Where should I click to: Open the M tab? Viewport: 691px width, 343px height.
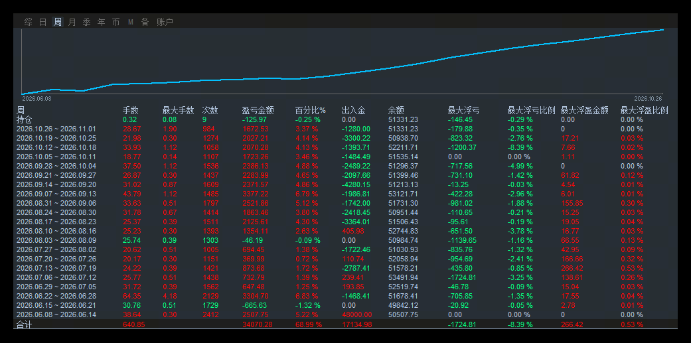[x=131, y=22]
